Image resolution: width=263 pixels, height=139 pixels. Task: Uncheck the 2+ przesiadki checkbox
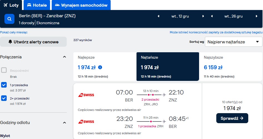pyautogui.click(x=4, y=98)
